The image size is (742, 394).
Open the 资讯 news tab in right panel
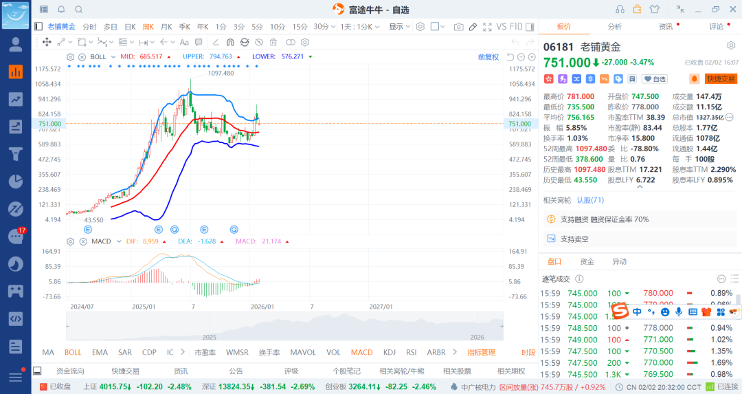coord(665,27)
